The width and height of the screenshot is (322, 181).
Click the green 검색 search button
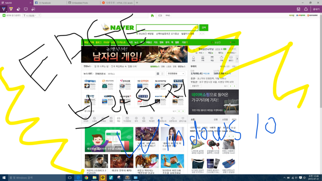coord(204,28)
